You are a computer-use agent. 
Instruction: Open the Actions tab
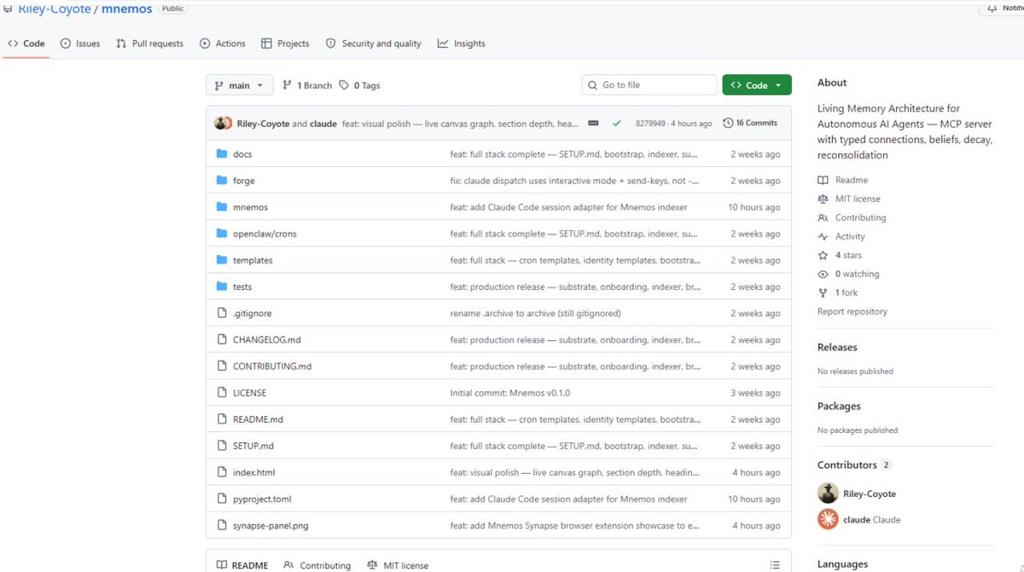pyautogui.click(x=222, y=43)
